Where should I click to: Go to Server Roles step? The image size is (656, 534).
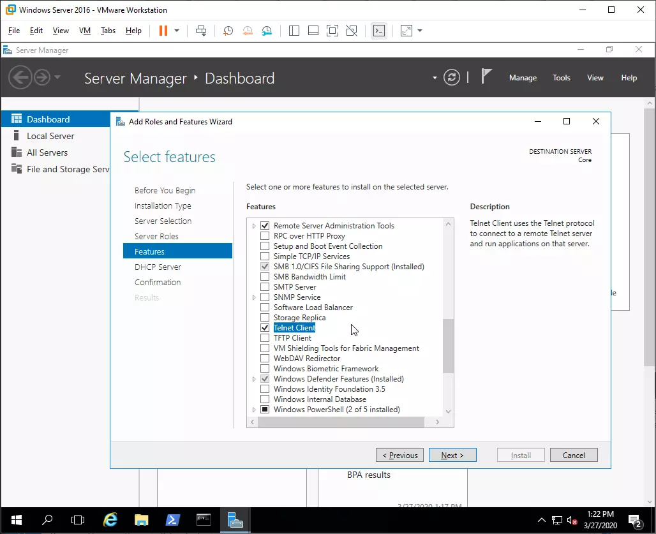point(156,236)
